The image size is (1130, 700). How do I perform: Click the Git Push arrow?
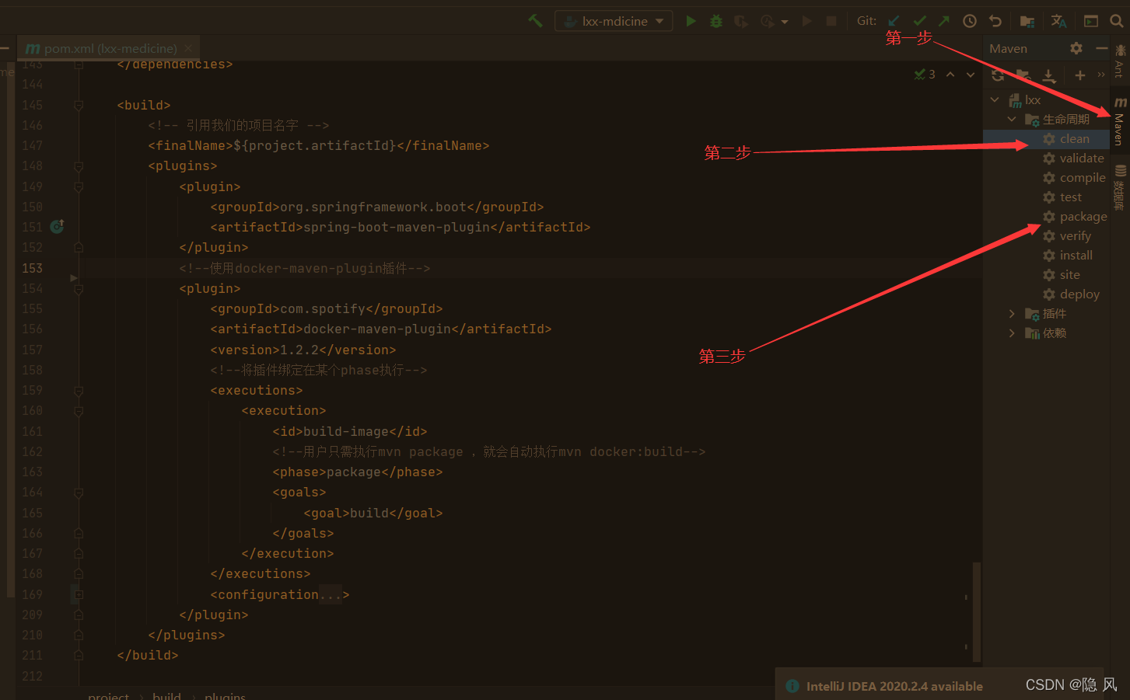pyautogui.click(x=944, y=21)
